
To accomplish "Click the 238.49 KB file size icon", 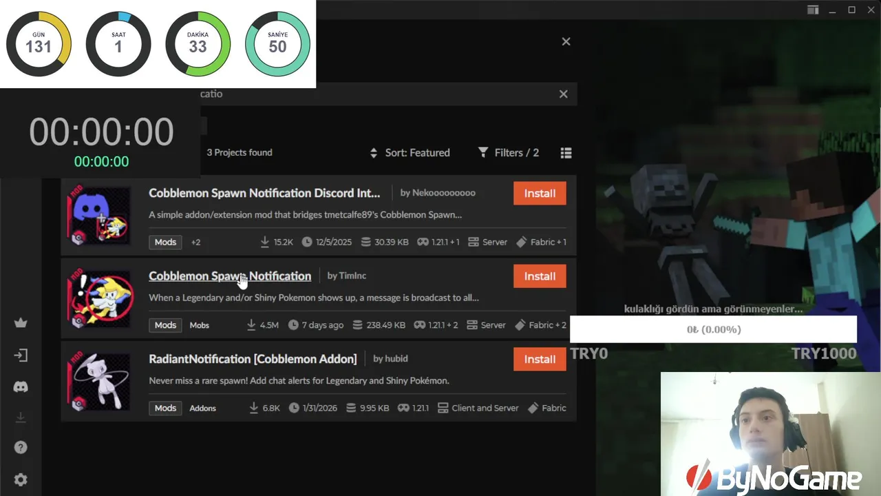I will pyautogui.click(x=357, y=324).
